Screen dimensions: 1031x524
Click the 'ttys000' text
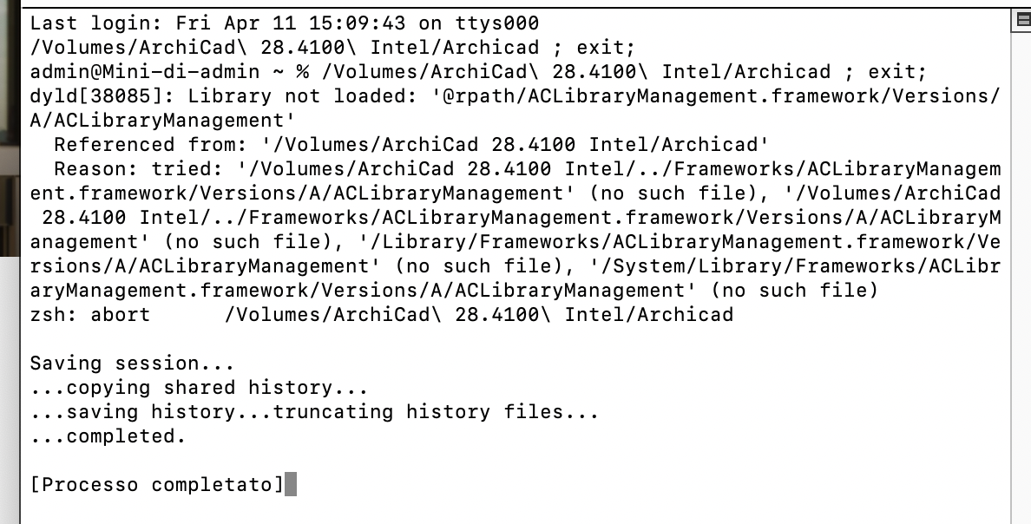[x=497, y=23]
